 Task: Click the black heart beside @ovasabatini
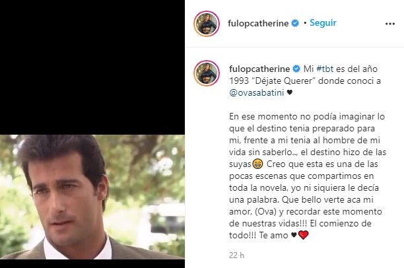coord(289,92)
